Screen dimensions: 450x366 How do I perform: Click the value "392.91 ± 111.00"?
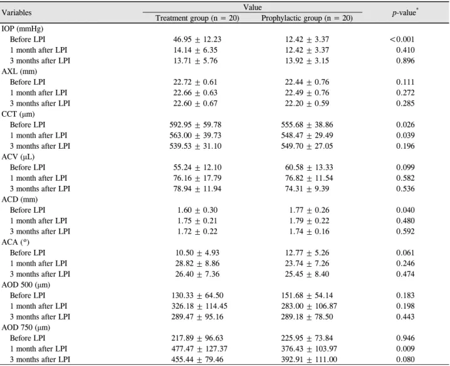click(x=309, y=359)
